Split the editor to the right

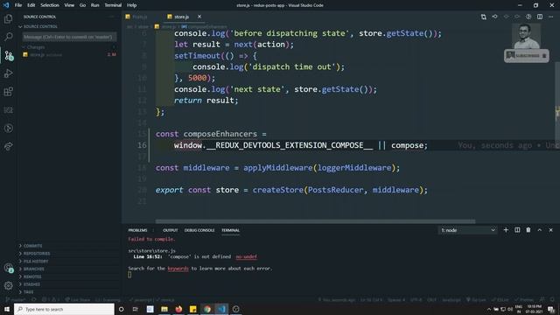coord(540,17)
